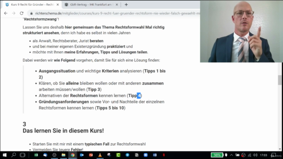The image size is (283, 159).
Task: Click the bullet 'als Anwalt, Rechtsberater, Jurist beraten'
Action: [68, 41]
